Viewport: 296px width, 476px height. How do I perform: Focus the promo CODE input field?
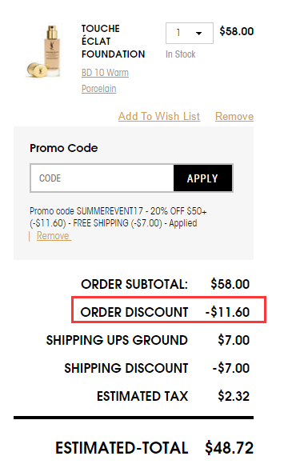coord(102,178)
